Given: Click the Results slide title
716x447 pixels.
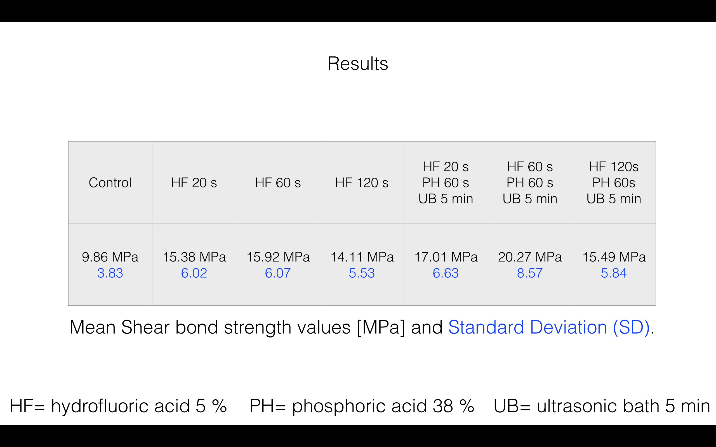Looking at the screenshot, I should [x=358, y=64].
